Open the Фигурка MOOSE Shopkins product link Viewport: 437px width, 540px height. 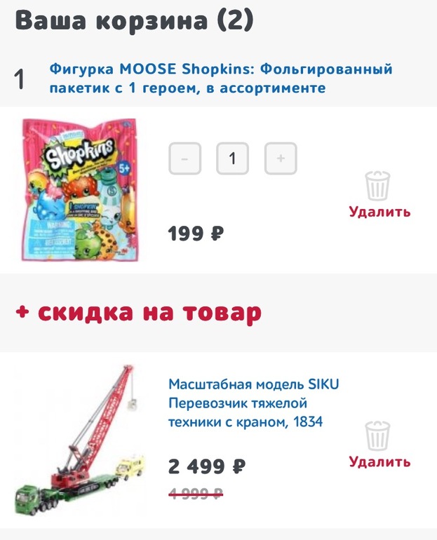click(221, 79)
